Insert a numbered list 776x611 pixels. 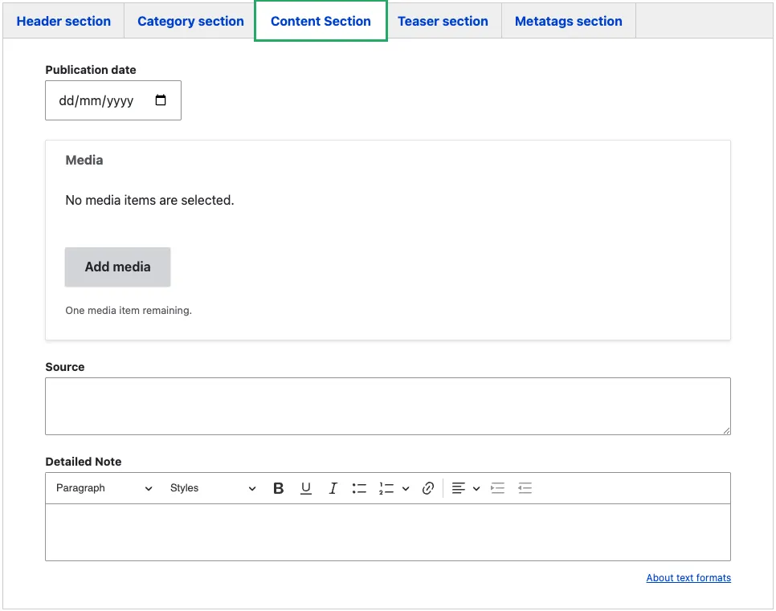point(386,488)
